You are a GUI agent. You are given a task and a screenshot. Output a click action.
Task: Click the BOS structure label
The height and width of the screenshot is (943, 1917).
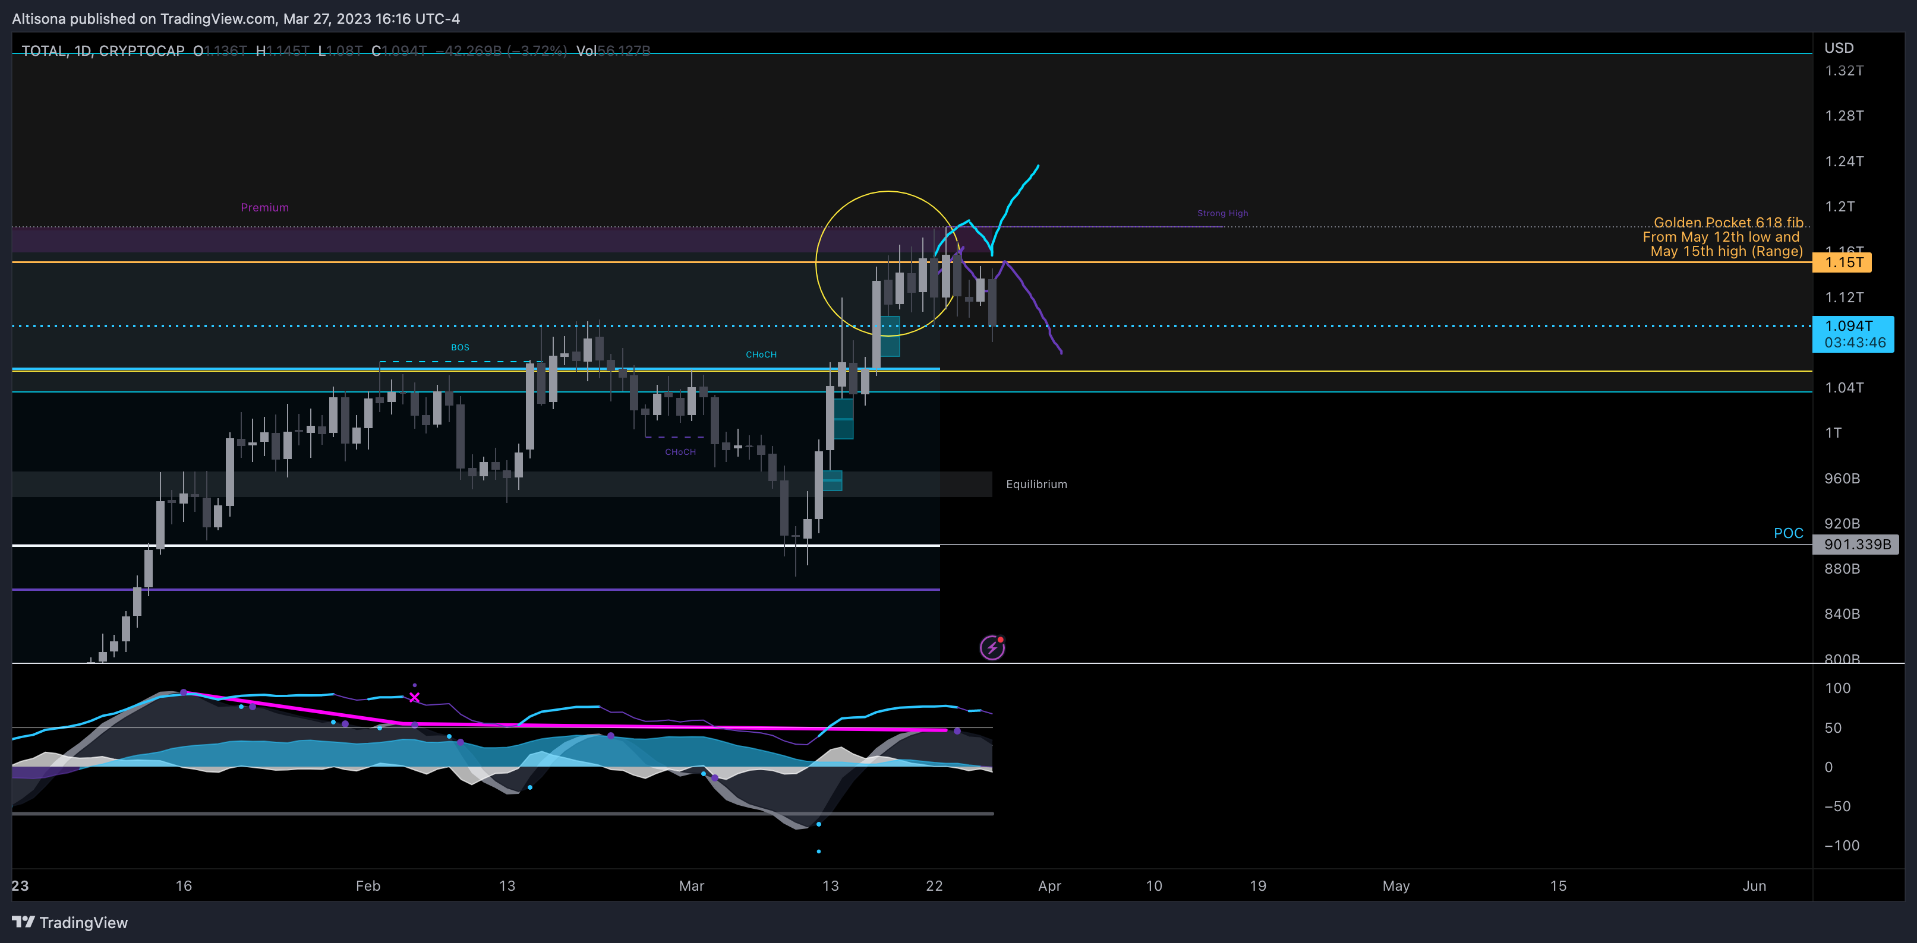(x=460, y=347)
